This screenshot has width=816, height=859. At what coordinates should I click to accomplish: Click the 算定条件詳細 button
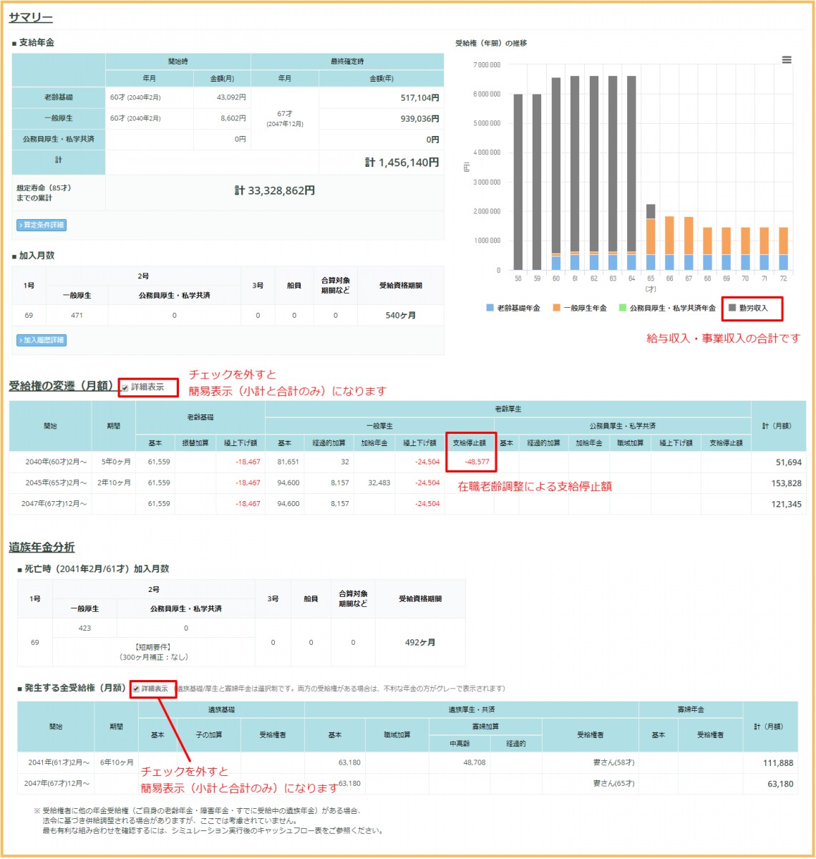click(x=42, y=225)
